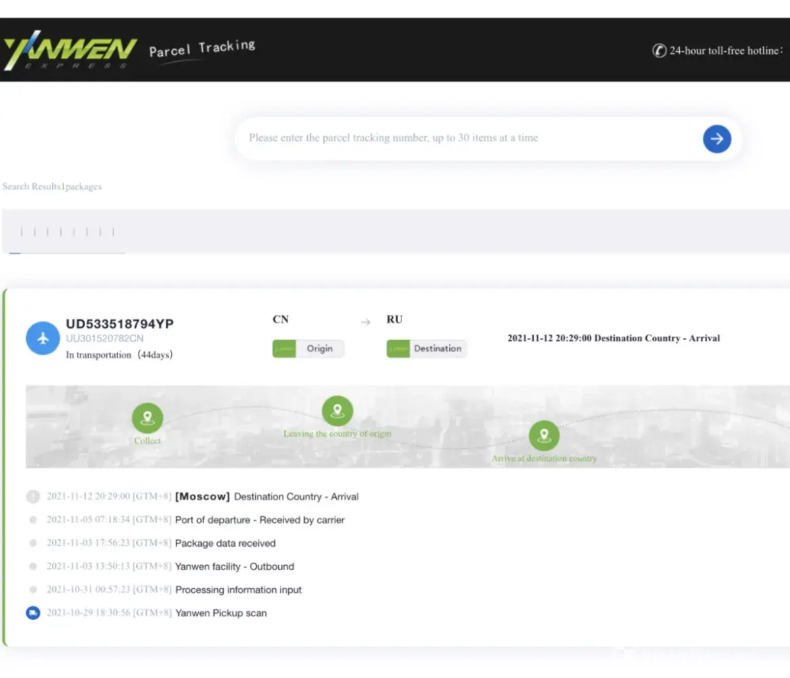Click Arrive at destination country pin icon

coord(543,435)
